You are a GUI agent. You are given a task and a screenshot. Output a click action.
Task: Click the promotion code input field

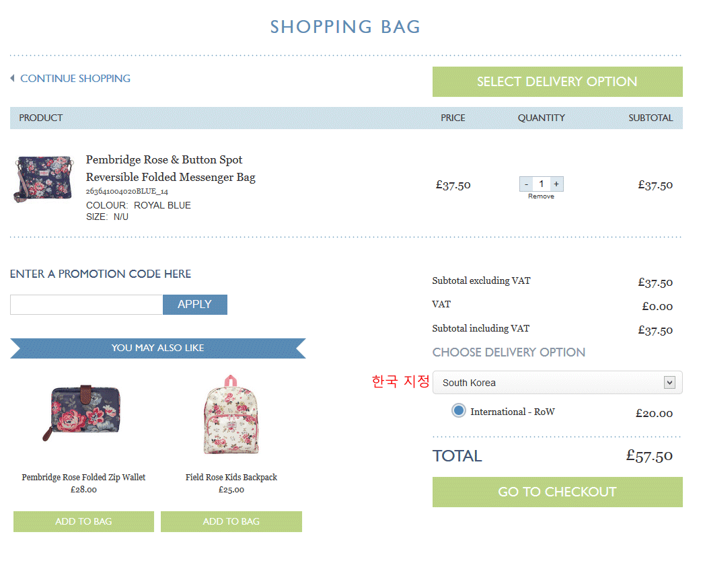click(x=86, y=305)
